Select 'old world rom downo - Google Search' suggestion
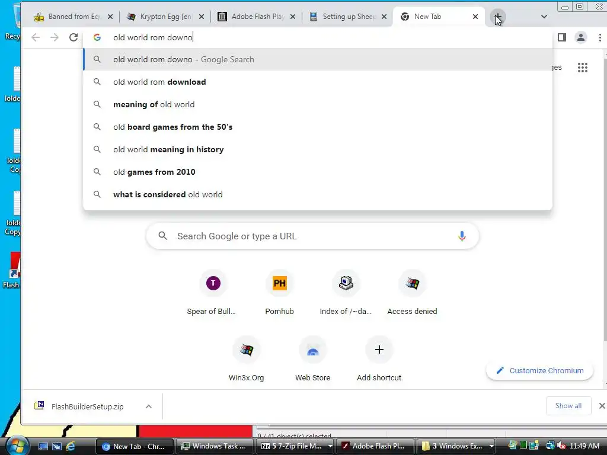This screenshot has height=455, width=607. tap(318, 60)
